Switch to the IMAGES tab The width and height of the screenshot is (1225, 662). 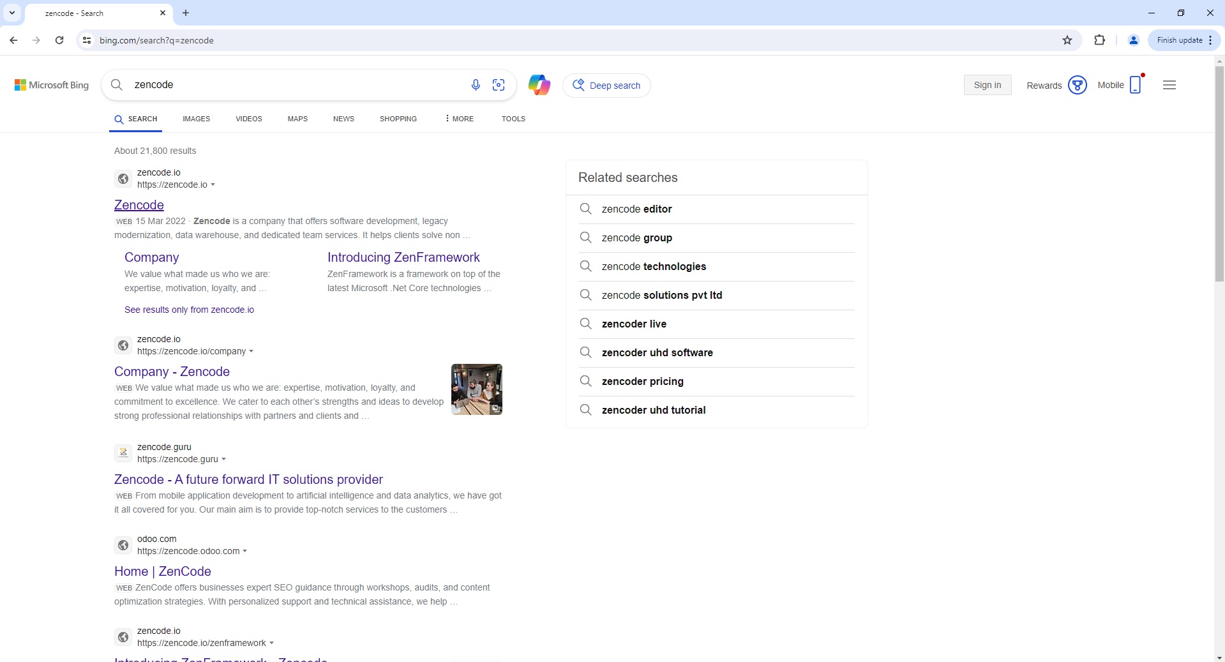(196, 119)
